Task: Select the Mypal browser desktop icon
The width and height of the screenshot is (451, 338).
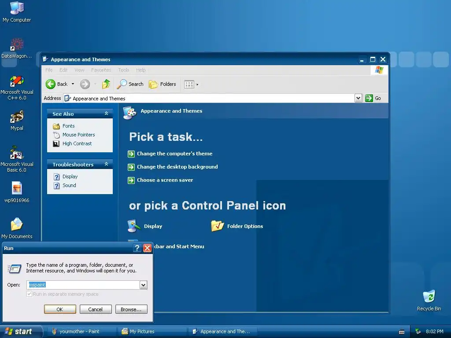Action: click(17, 120)
